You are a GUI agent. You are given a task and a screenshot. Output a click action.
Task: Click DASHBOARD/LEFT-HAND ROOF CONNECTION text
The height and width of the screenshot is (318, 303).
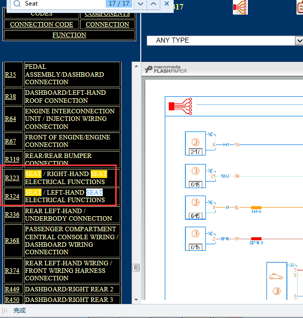point(65,96)
